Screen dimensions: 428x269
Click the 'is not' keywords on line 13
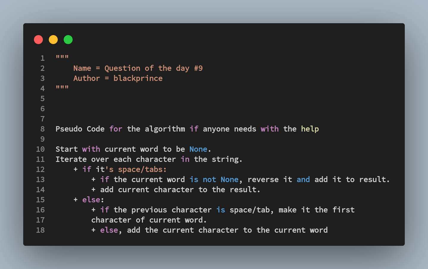click(x=203, y=179)
